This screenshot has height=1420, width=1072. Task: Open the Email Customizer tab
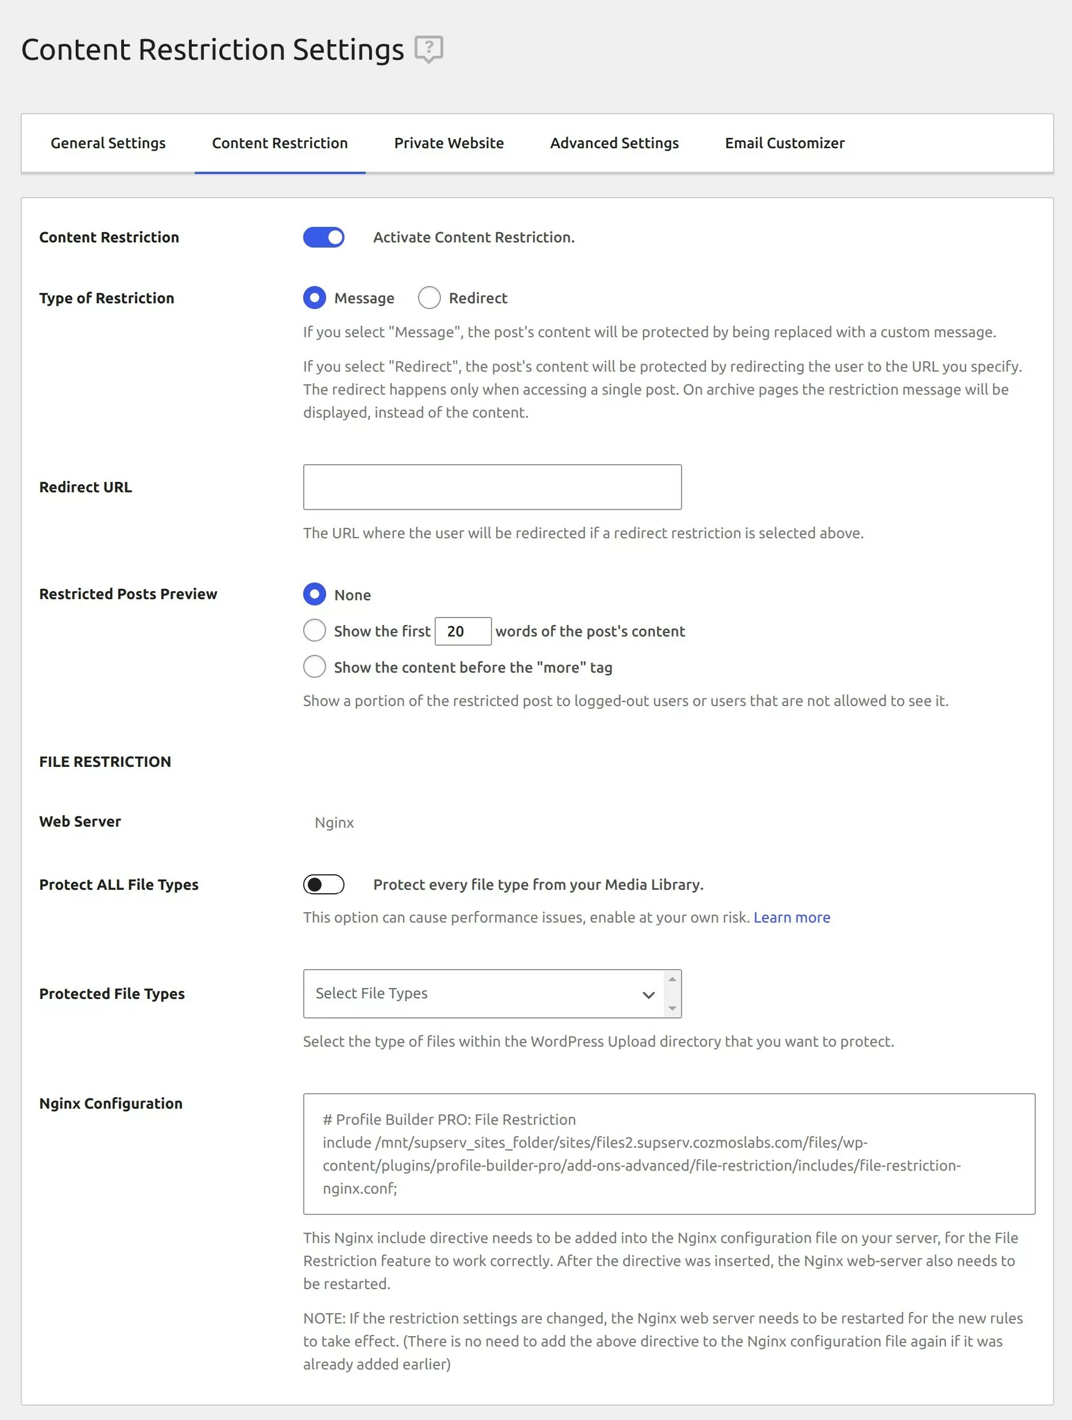coord(784,143)
